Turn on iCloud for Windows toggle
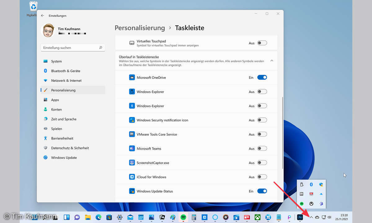The width and height of the screenshot is (372, 223). click(262, 177)
